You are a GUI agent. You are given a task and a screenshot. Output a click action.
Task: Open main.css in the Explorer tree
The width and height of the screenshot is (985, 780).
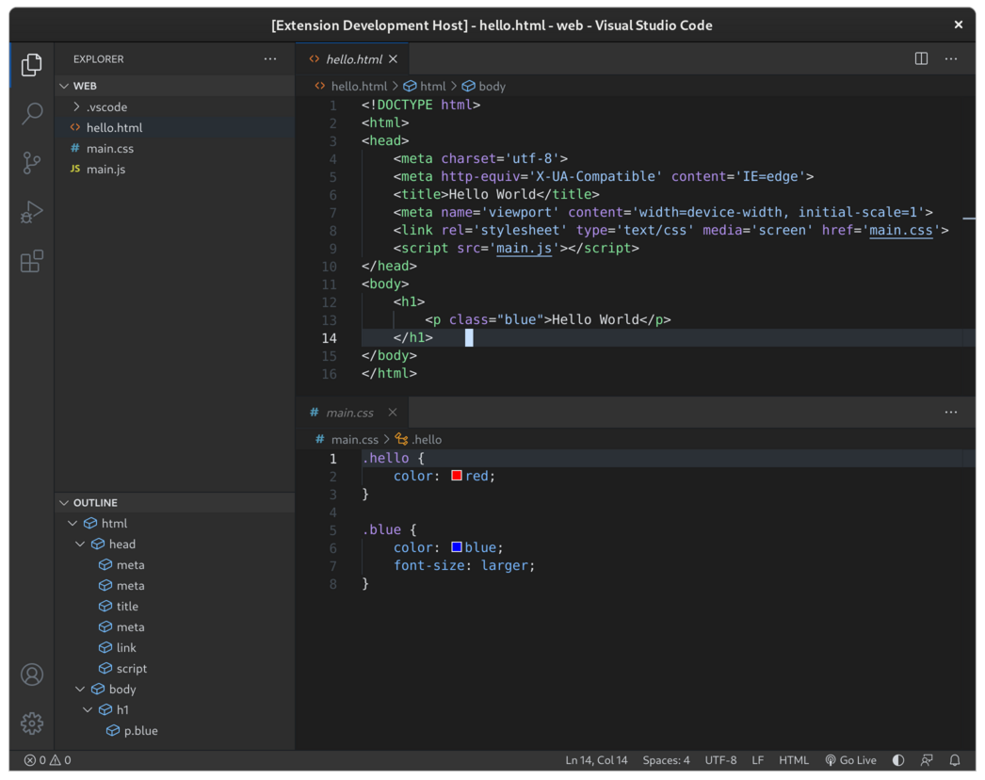point(174,148)
